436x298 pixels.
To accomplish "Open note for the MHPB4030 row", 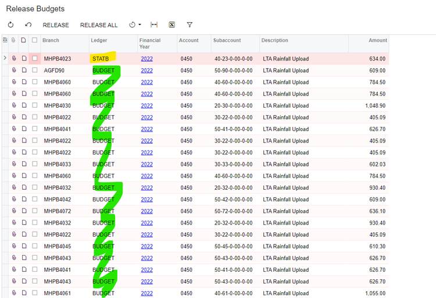I will coord(24,105).
